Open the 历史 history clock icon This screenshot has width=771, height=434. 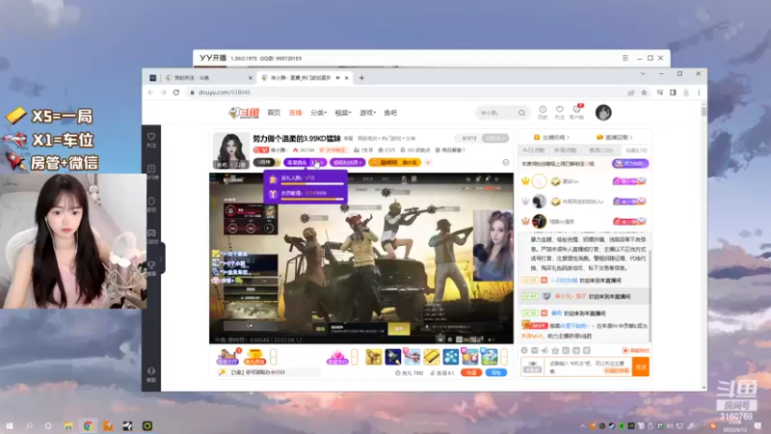coord(543,112)
